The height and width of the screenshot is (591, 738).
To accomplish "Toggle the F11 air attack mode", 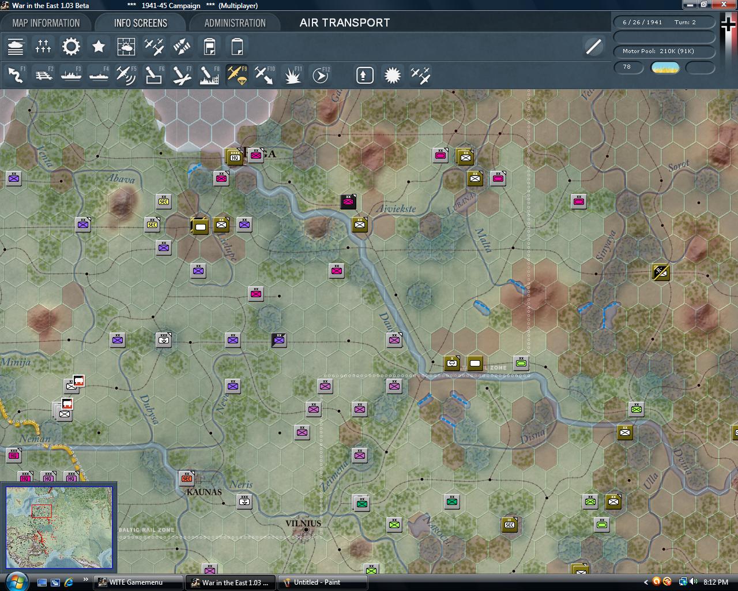I will pyautogui.click(x=293, y=74).
